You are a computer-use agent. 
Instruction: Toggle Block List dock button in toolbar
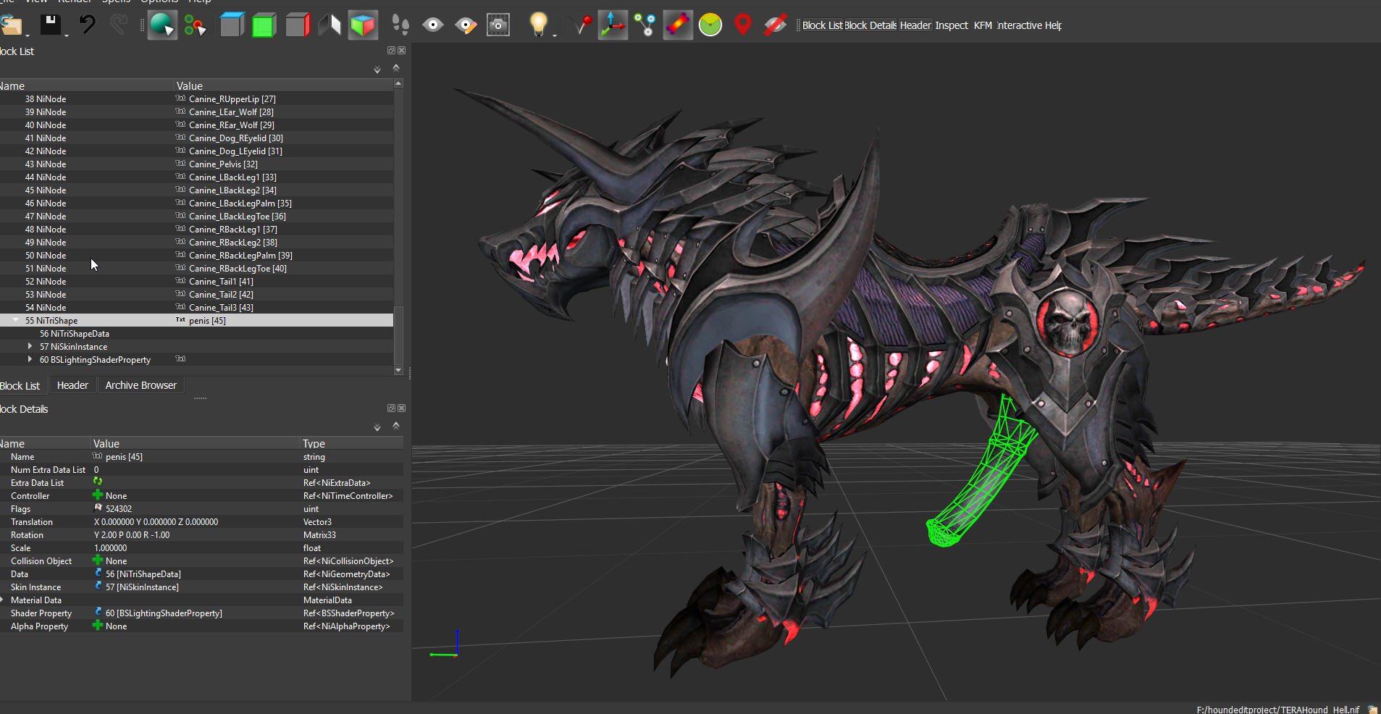click(x=822, y=25)
